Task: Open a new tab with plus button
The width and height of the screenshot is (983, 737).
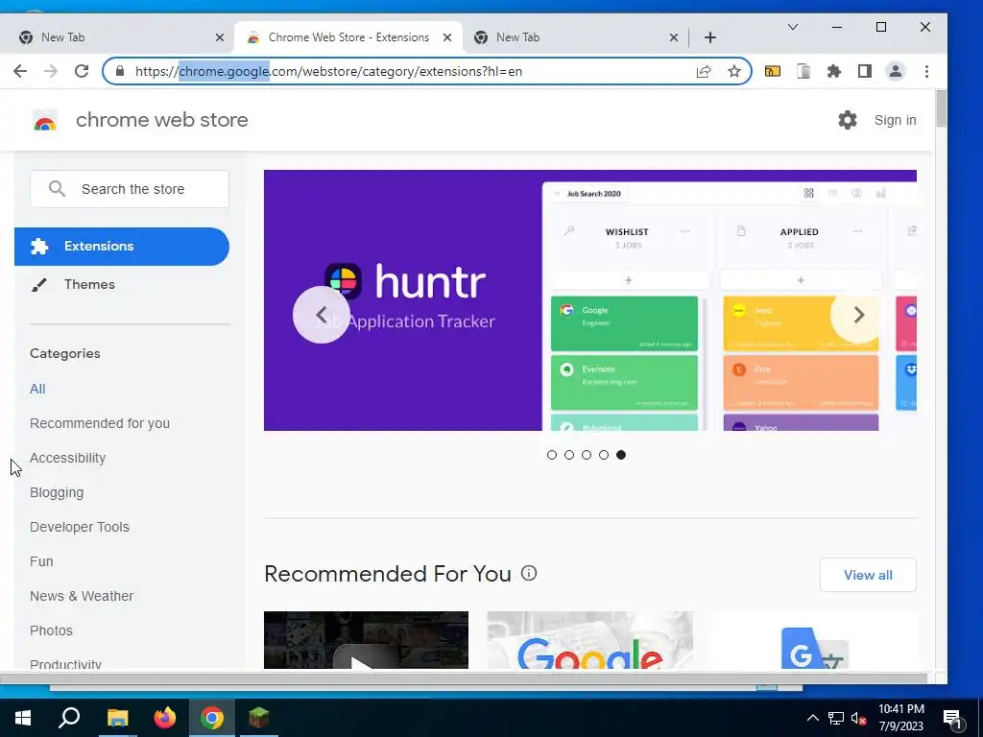Action: point(709,37)
